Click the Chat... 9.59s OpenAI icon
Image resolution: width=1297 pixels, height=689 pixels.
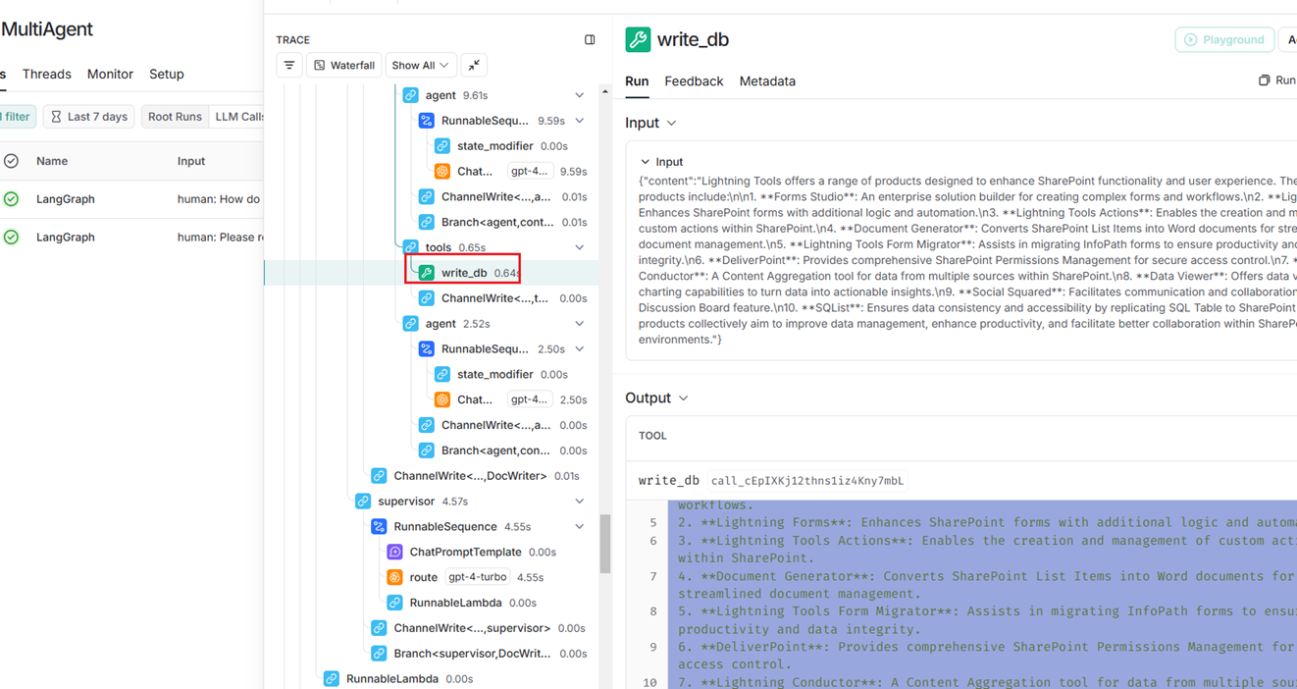click(x=441, y=171)
